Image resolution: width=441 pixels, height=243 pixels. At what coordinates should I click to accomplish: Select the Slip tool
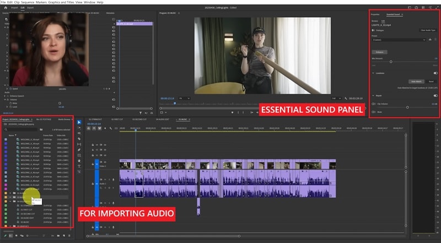click(79, 144)
